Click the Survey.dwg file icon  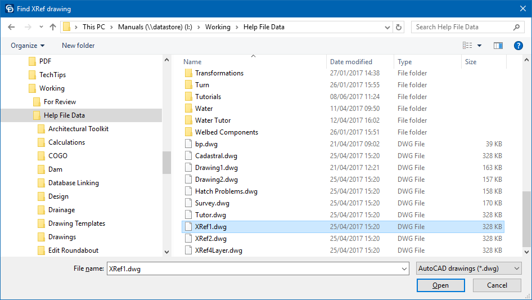(188, 203)
